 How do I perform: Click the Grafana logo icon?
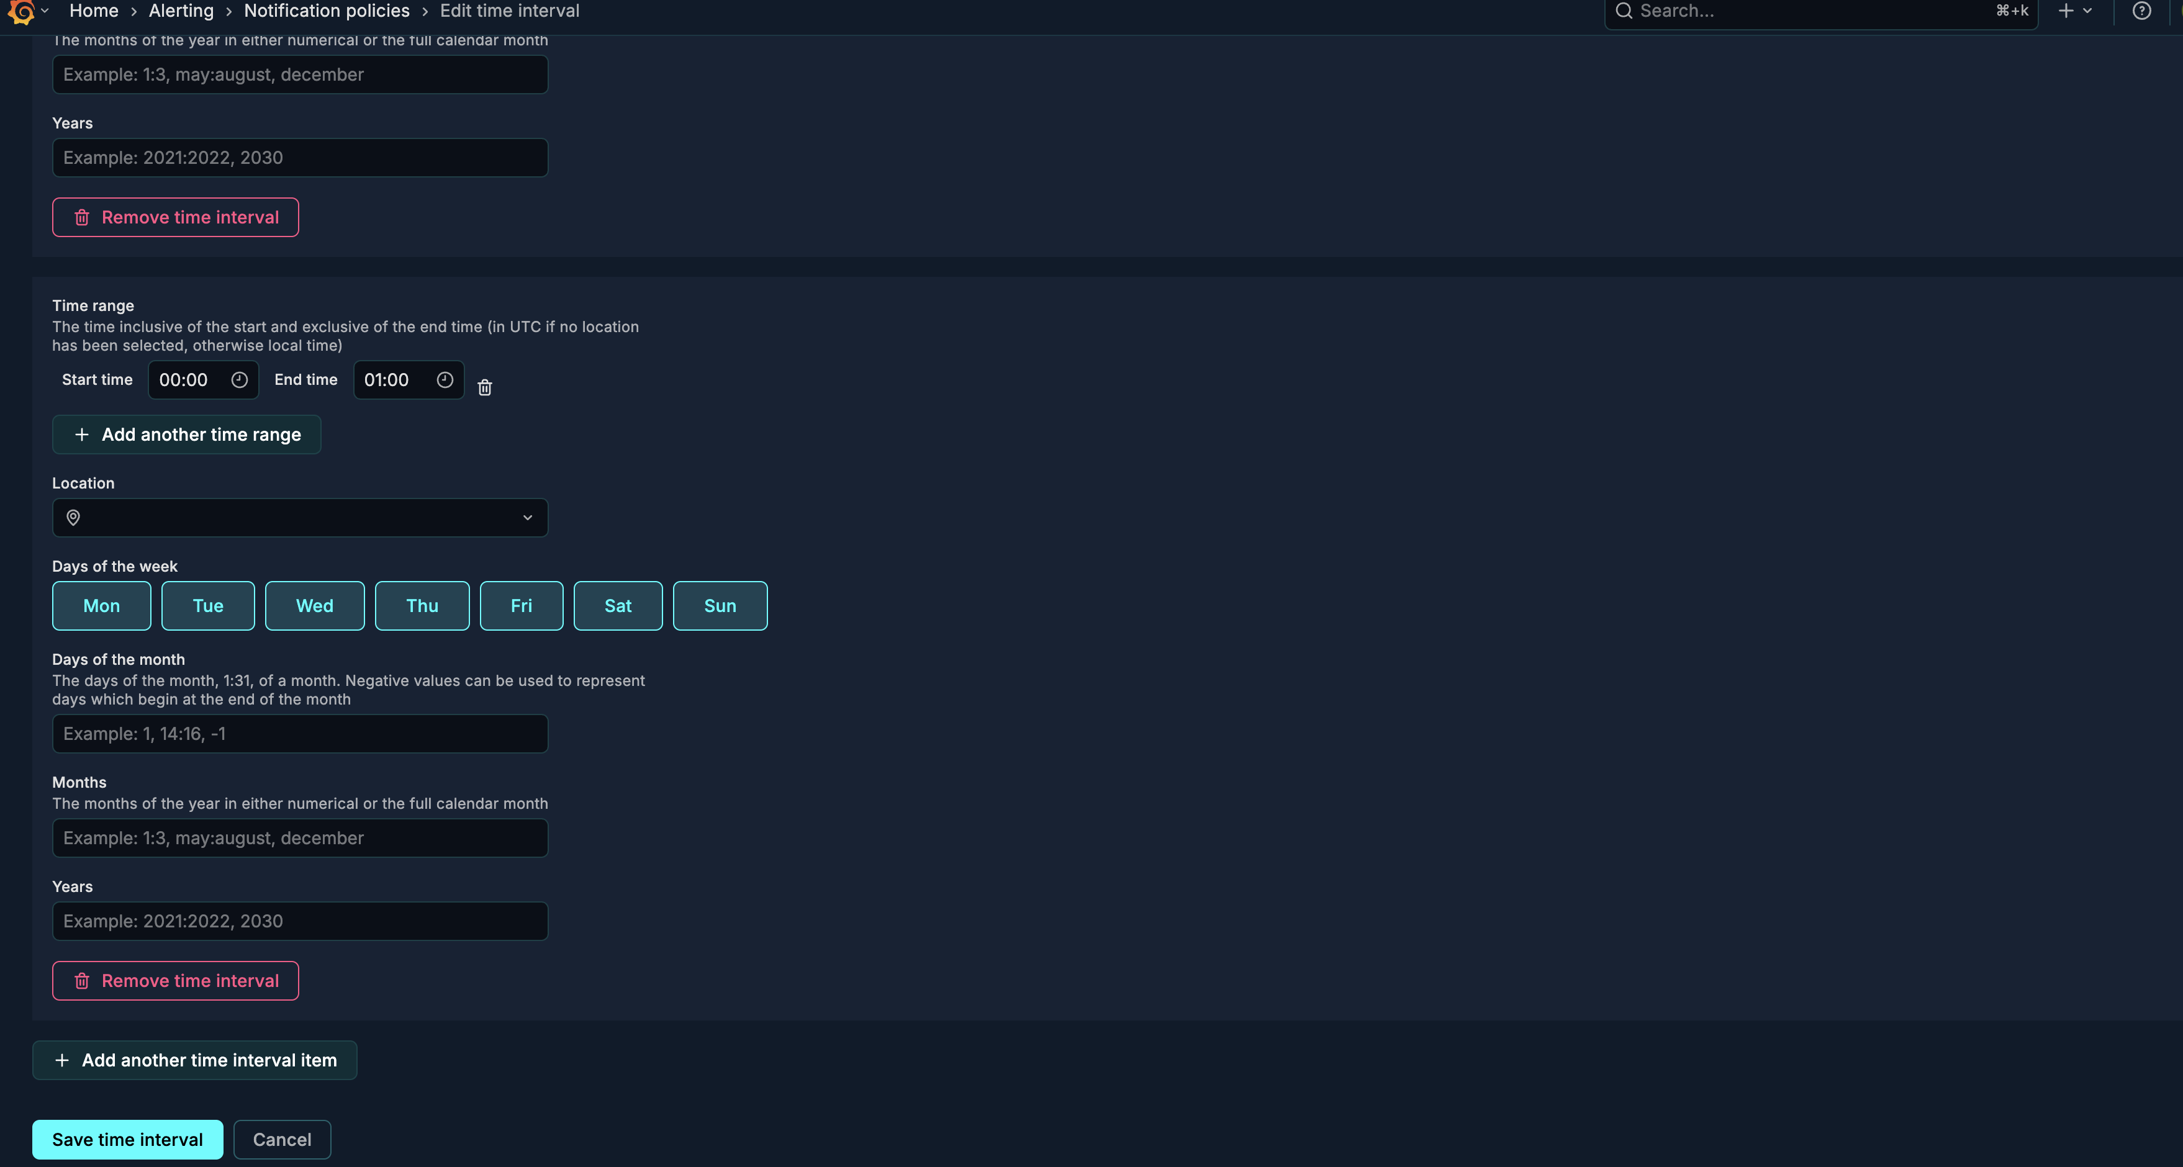tap(21, 11)
